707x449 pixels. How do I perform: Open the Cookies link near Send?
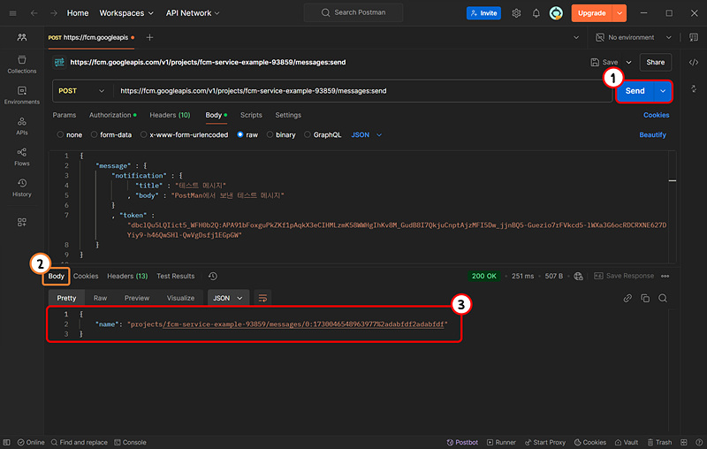[x=656, y=115]
